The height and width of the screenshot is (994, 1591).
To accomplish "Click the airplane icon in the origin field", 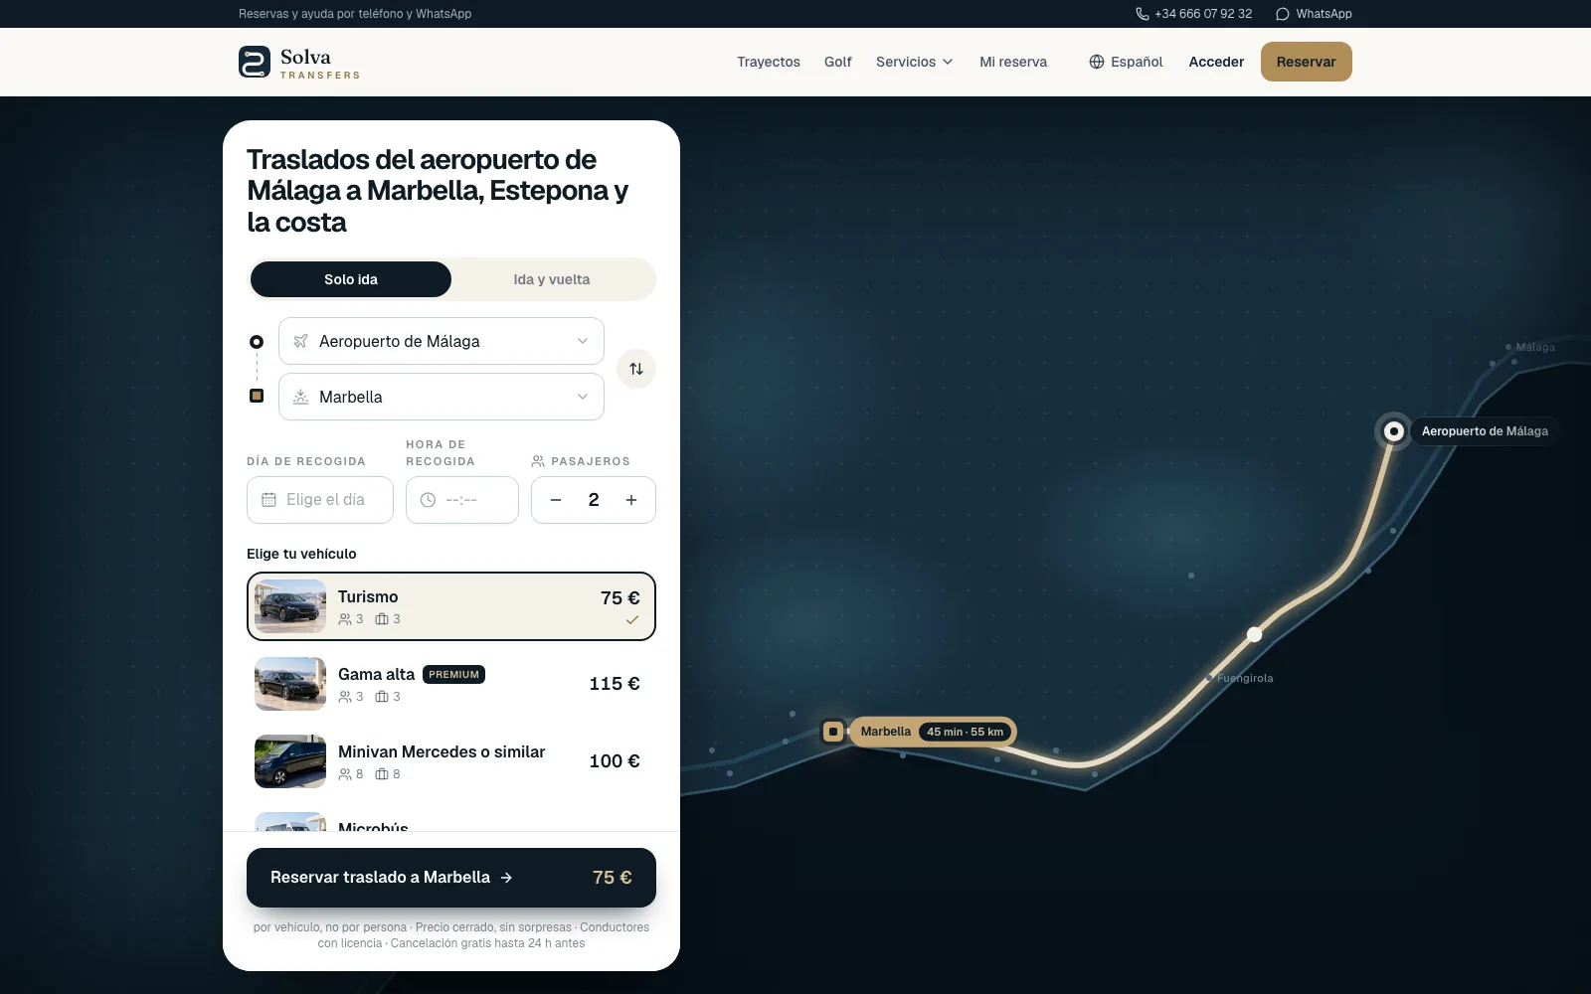I will coord(300,341).
